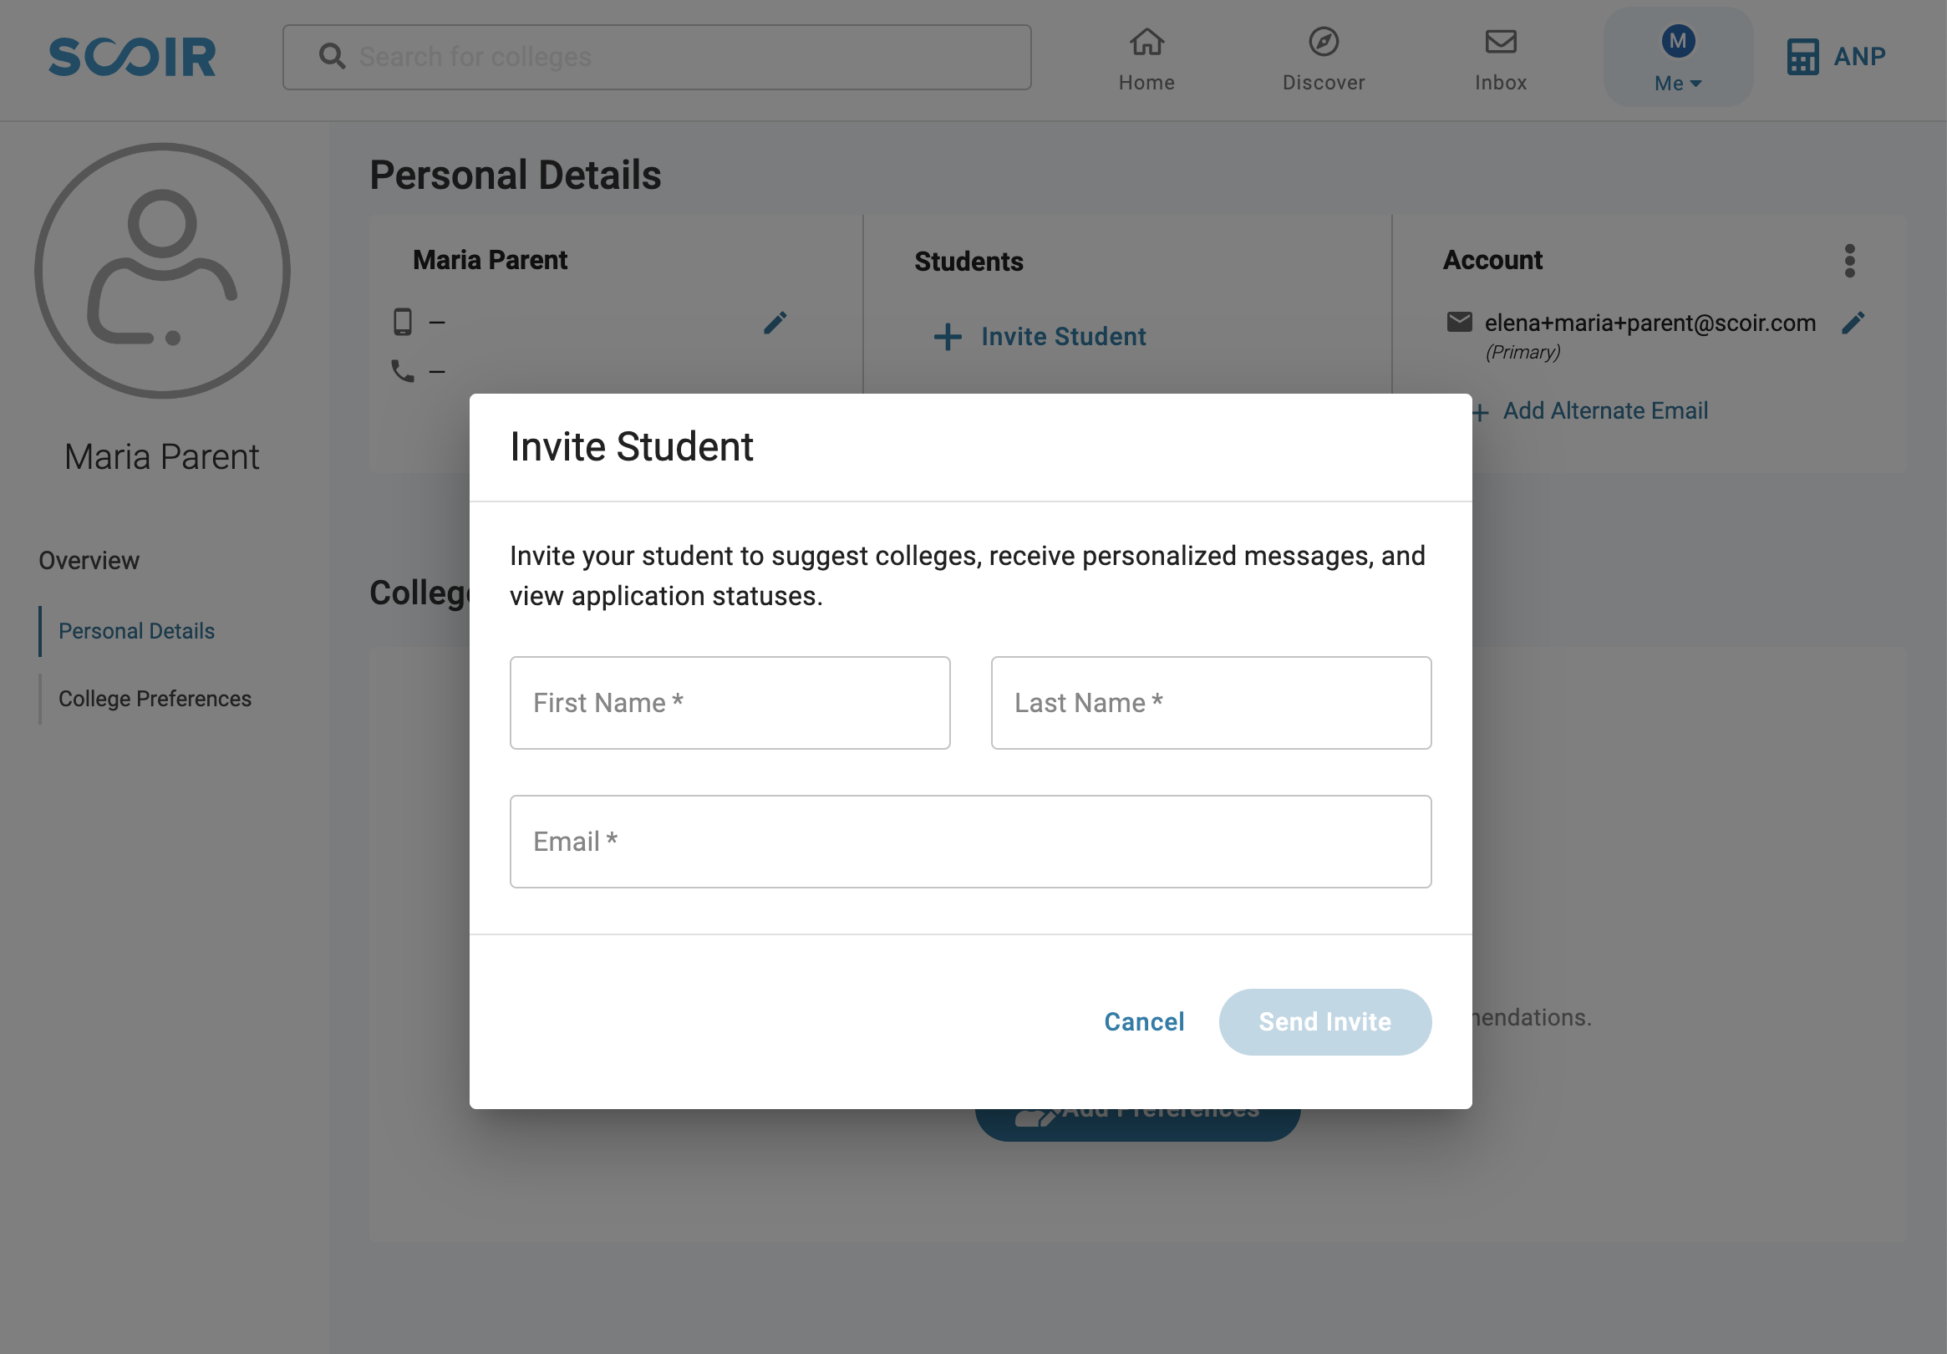Click Add Alternate Email link
Image resolution: width=1947 pixels, height=1354 pixels.
click(1604, 410)
